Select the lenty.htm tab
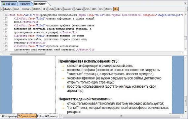 point(40,4)
